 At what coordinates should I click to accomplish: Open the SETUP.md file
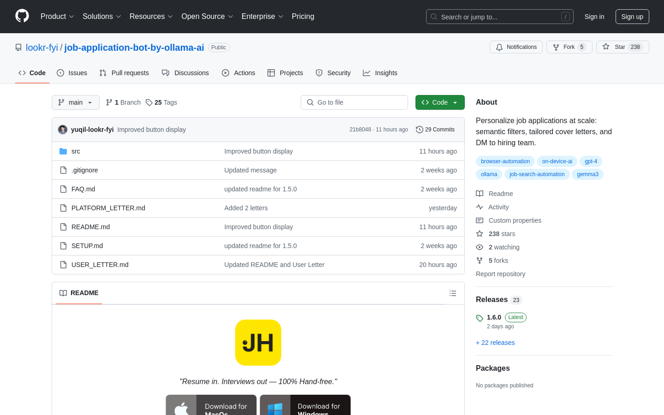87,246
